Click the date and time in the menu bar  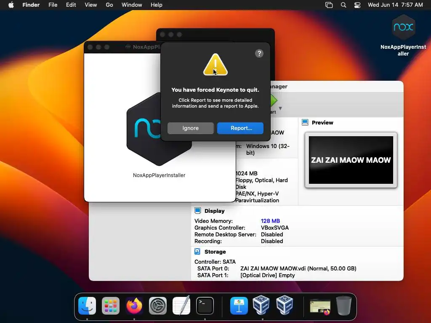(395, 5)
